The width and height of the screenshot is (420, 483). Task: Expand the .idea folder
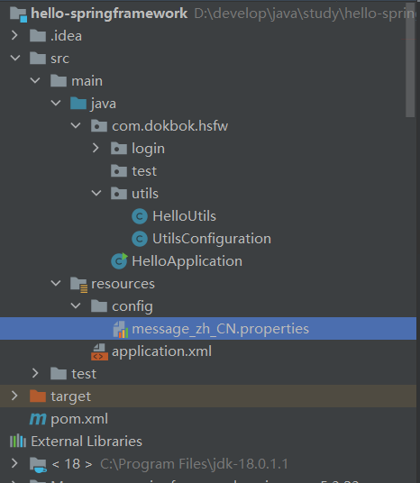click(x=14, y=36)
